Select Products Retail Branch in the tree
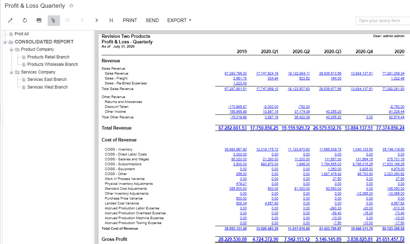Viewport: 410px width, 244px height. [x=48, y=57]
